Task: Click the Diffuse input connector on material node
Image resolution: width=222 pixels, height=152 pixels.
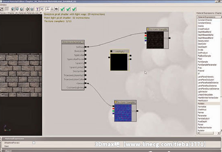Action: coord(86,47)
